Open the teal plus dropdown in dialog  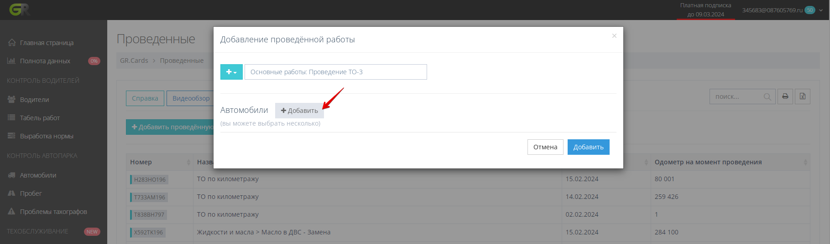(x=231, y=72)
